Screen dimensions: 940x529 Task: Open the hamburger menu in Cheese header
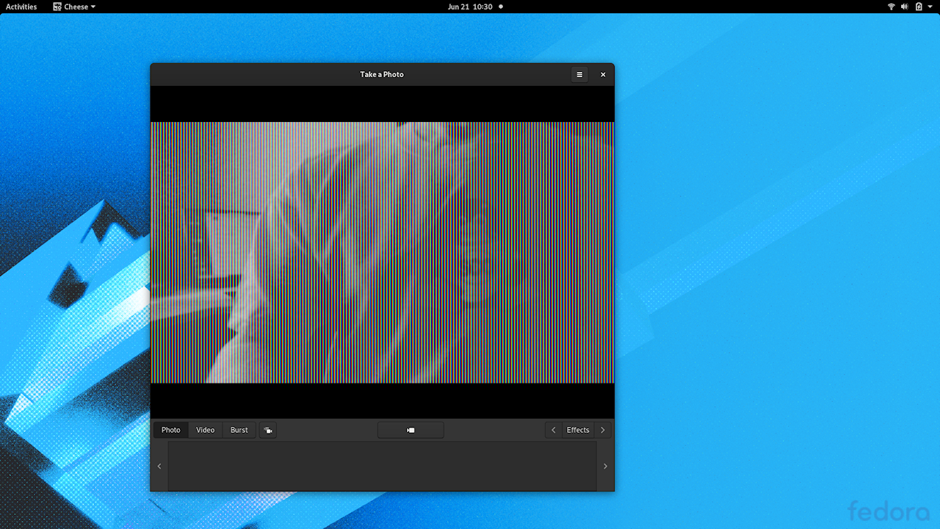pos(579,74)
